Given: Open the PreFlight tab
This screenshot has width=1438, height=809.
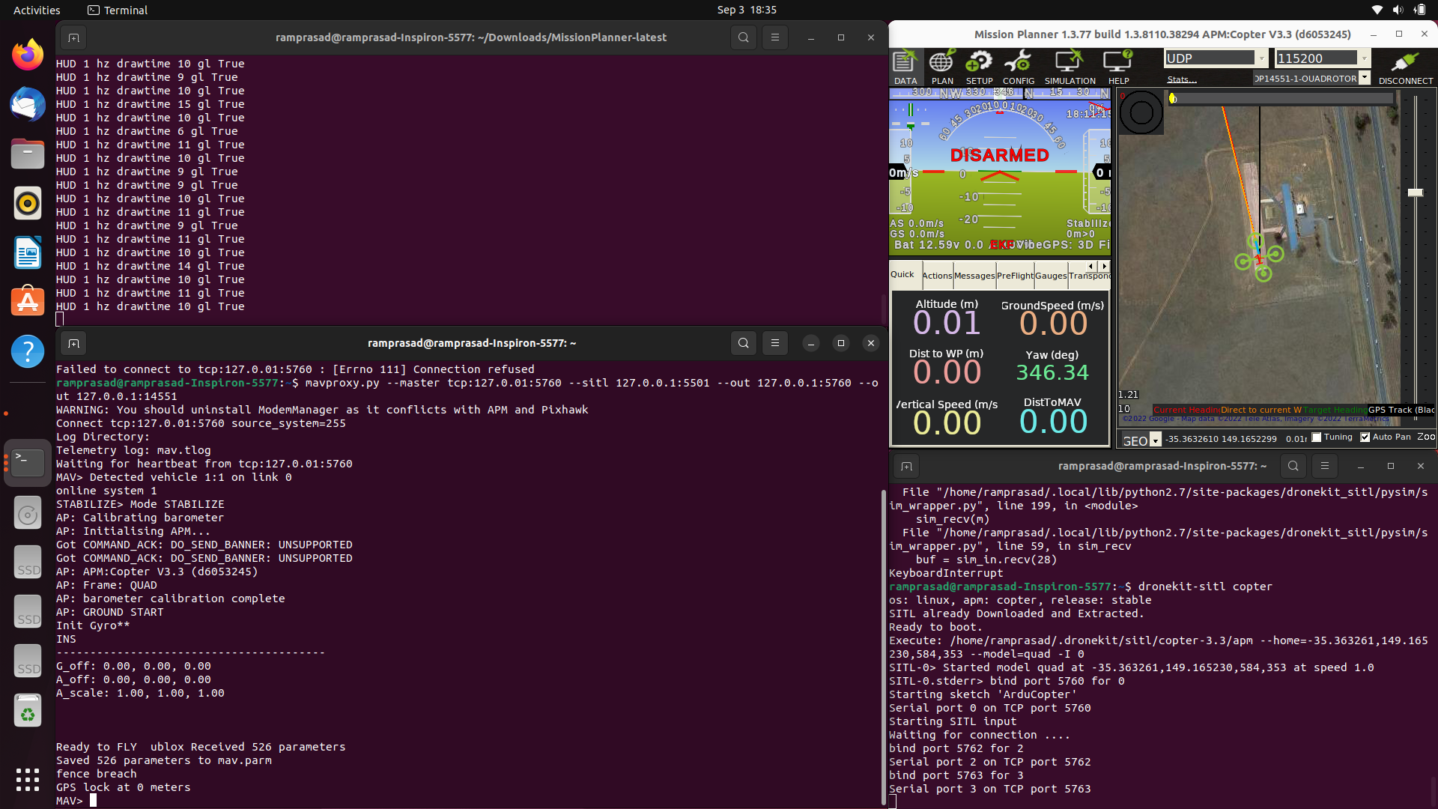Looking at the screenshot, I should (x=1015, y=276).
